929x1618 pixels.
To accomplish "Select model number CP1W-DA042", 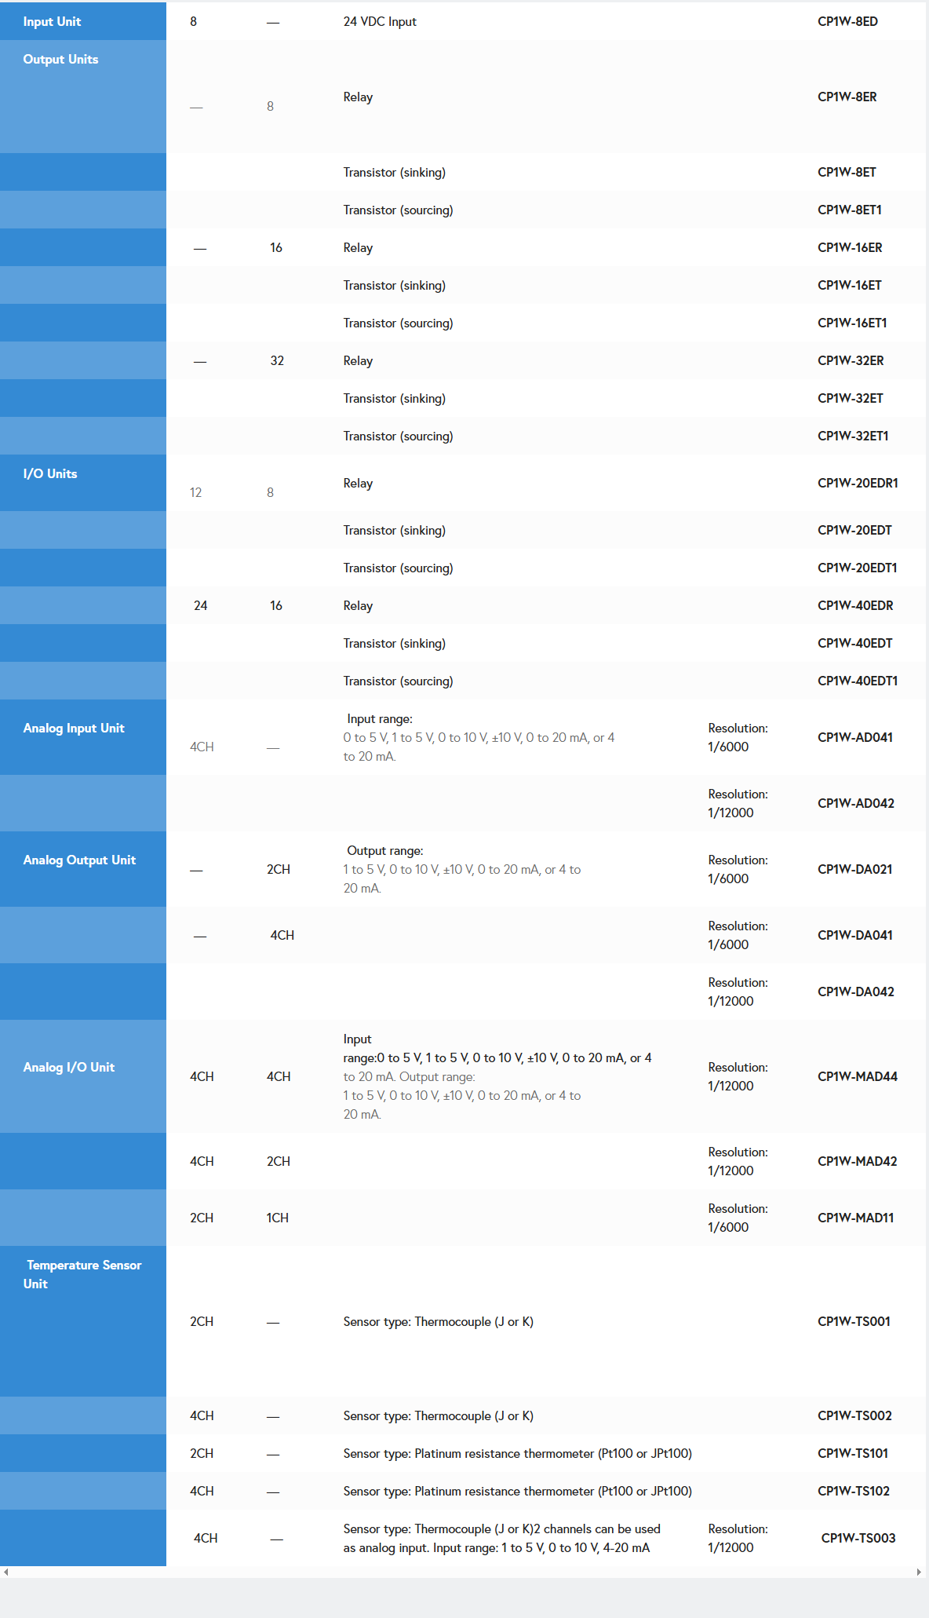I will 856,992.
